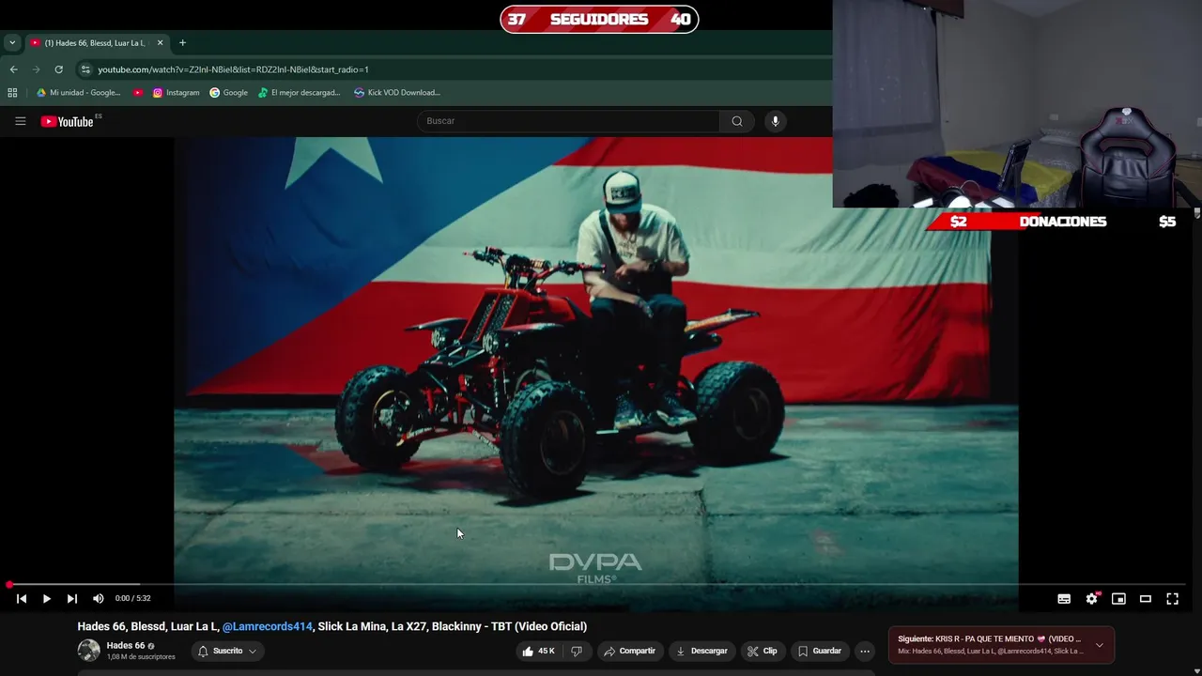
Task: Click the browser address bar URL
Action: click(x=233, y=69)
